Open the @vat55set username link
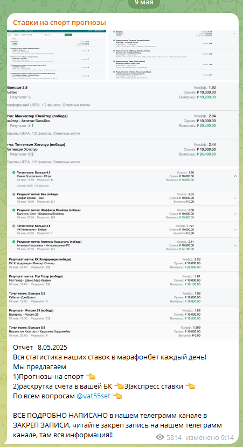The image size is (243, 447). pos(94,396)
